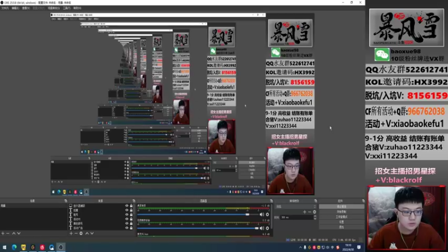Toggle the lock on the last text source
Screen dimensions: 448x252
coord(131,228)
